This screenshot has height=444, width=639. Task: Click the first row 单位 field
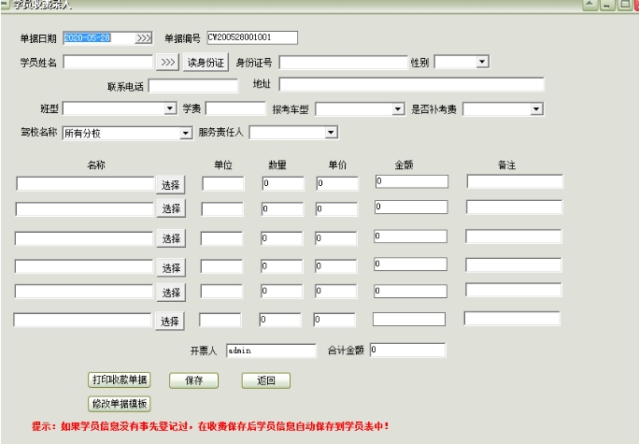pos(223,183)
